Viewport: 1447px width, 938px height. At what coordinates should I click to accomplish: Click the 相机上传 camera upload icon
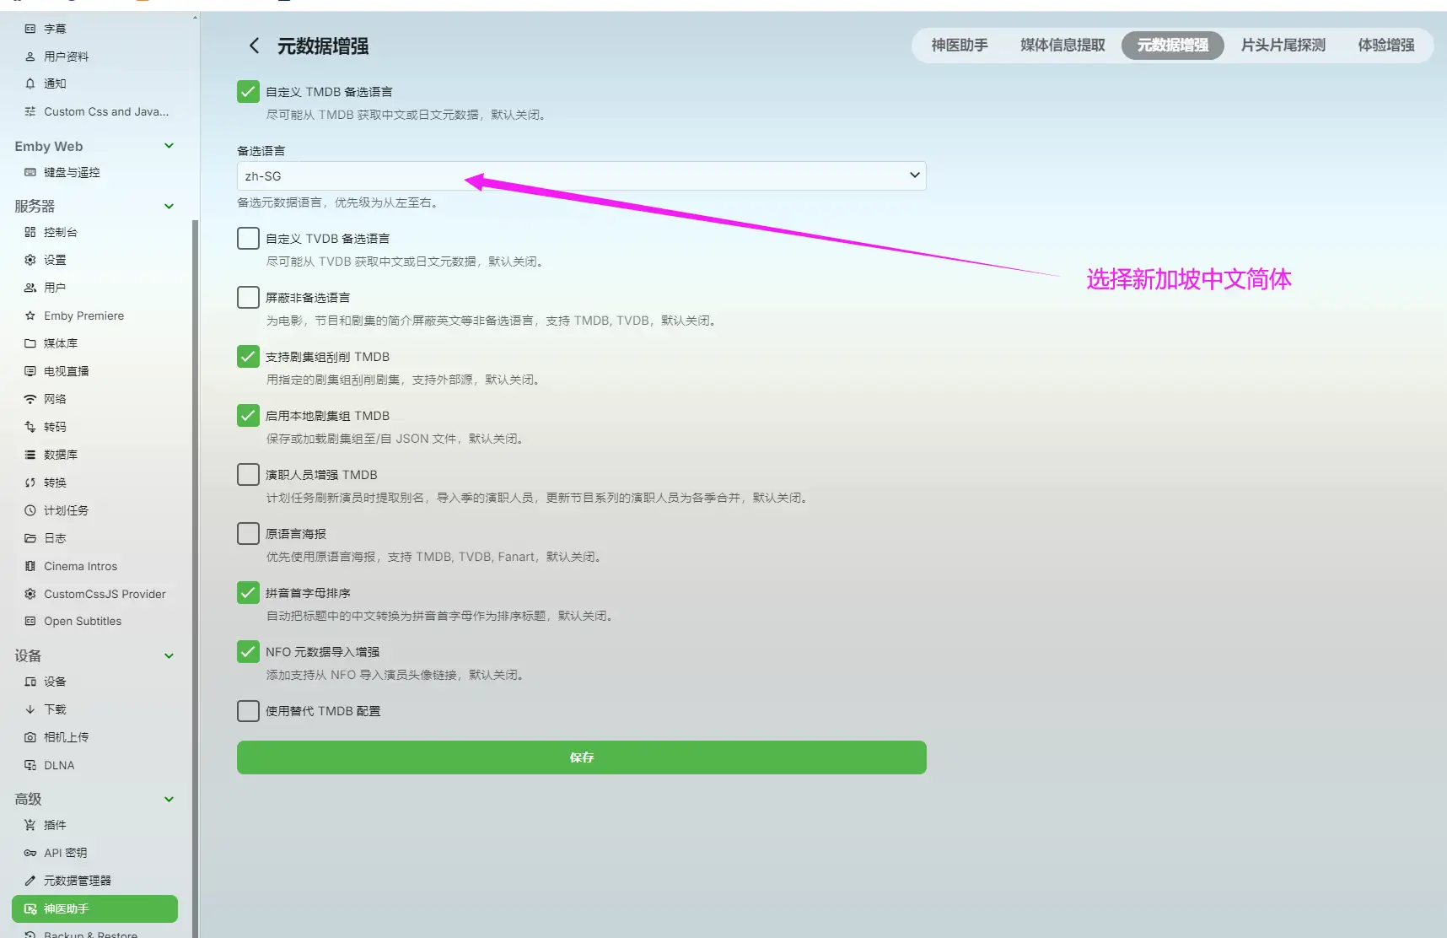[30, 736]
